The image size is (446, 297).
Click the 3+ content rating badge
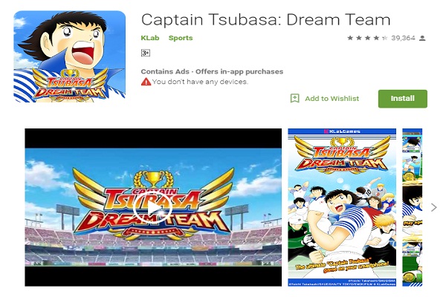146,53
